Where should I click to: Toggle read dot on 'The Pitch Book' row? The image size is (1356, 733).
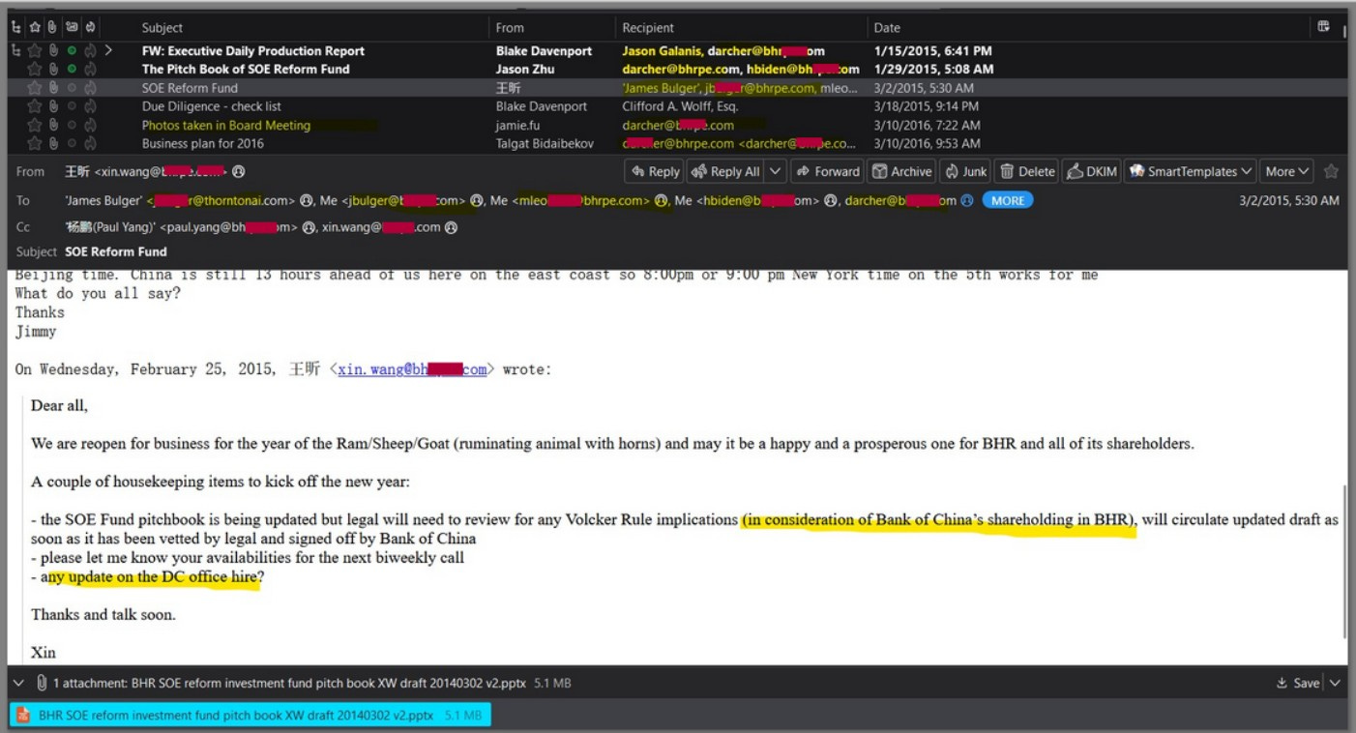tap(72, 69)
